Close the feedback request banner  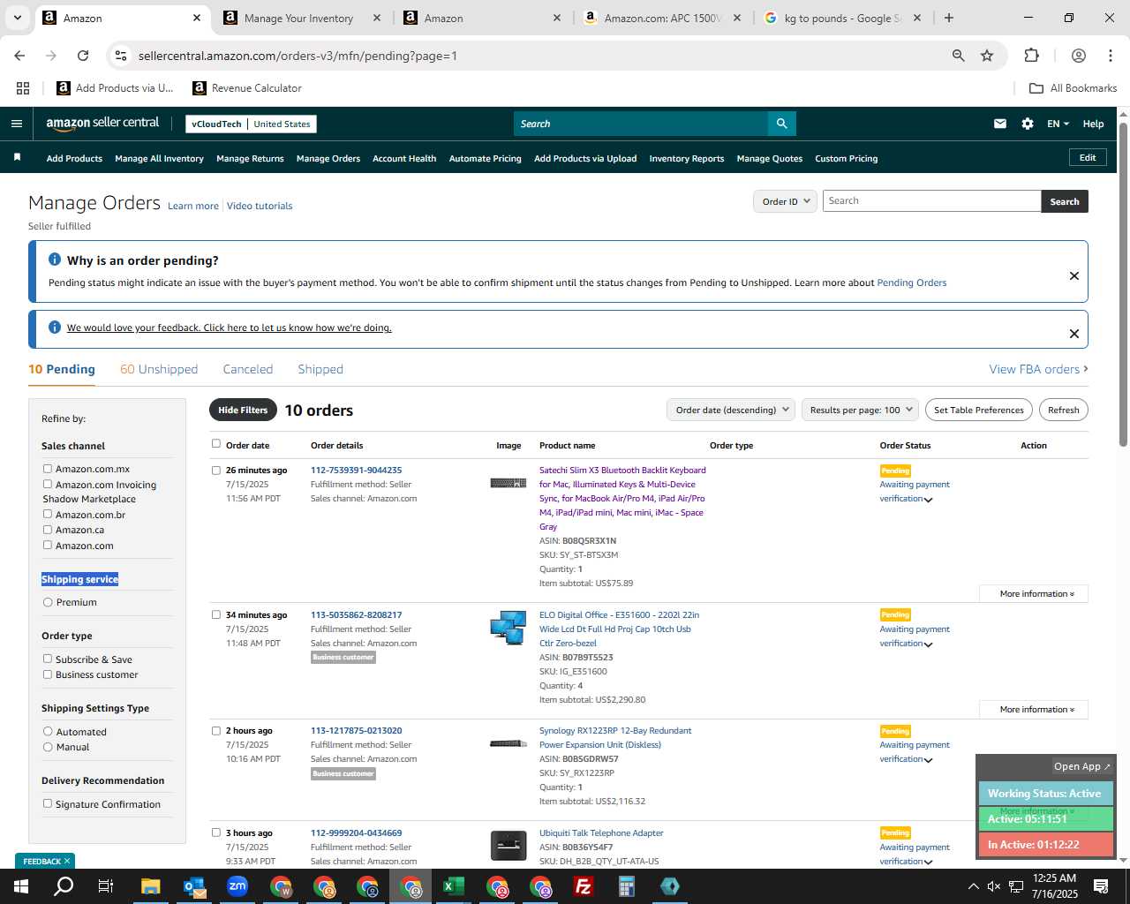(1074, 334)
